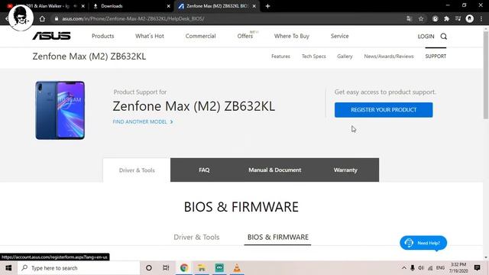489x275 pixels.
Task: Open the Products menu
Action: point(103,36)
